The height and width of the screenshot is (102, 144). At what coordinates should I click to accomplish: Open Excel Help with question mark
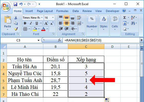124,11
